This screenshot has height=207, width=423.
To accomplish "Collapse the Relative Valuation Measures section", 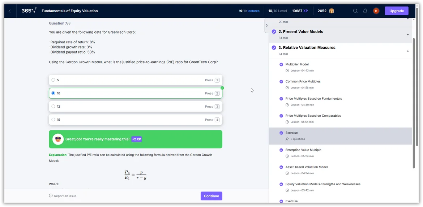I will point(408,51).
